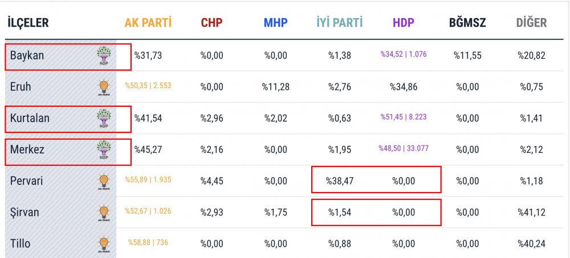Click HDP tree logo in Baykan row
The height and width of the screenshot is (258, 570).
104,56
